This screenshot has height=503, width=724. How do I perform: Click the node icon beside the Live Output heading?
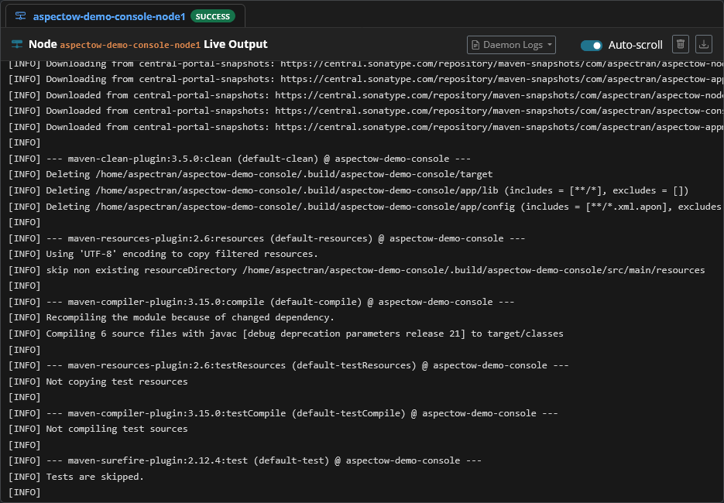pos(17,44)
